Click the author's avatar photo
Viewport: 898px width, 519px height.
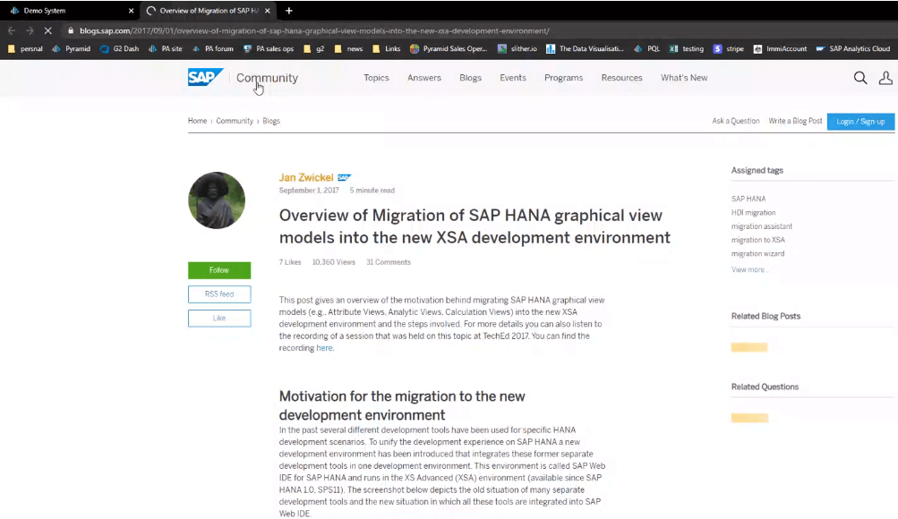pyautogui.click(x=217, y=200)
